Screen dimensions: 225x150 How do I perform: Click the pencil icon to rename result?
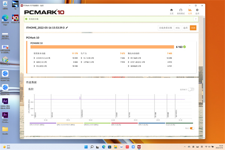click(67, 27)
